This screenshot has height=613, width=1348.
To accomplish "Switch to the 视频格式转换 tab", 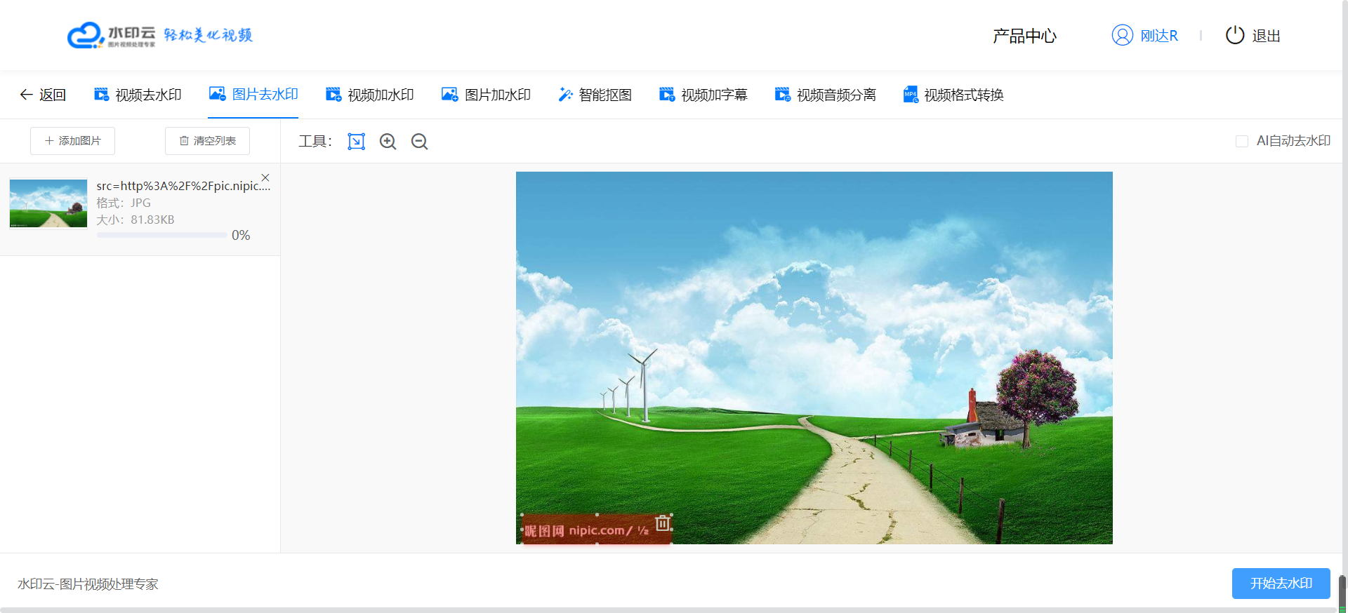I will click(x=953, y=95).
